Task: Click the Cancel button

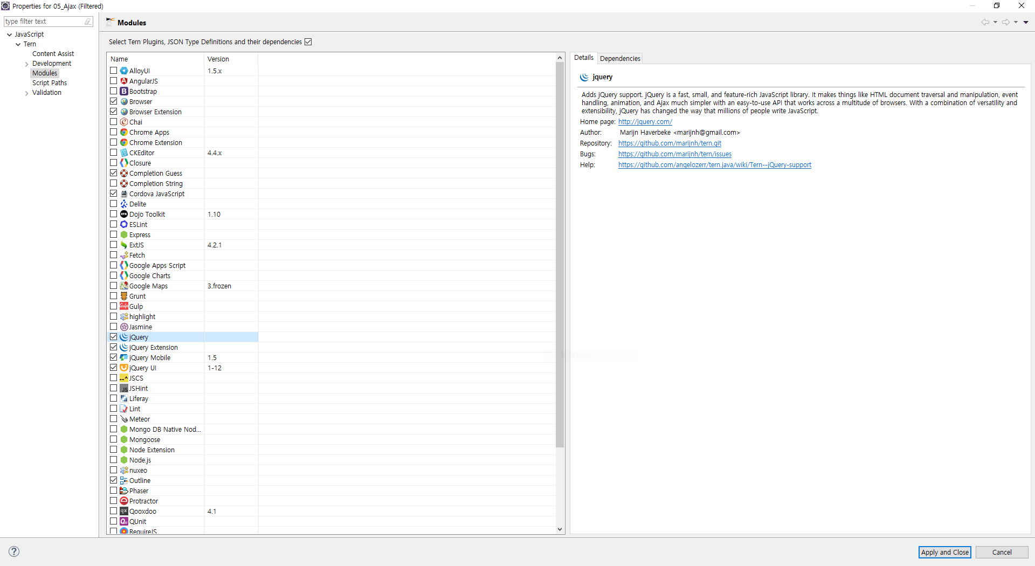Action: click(x=1002, y=552)
